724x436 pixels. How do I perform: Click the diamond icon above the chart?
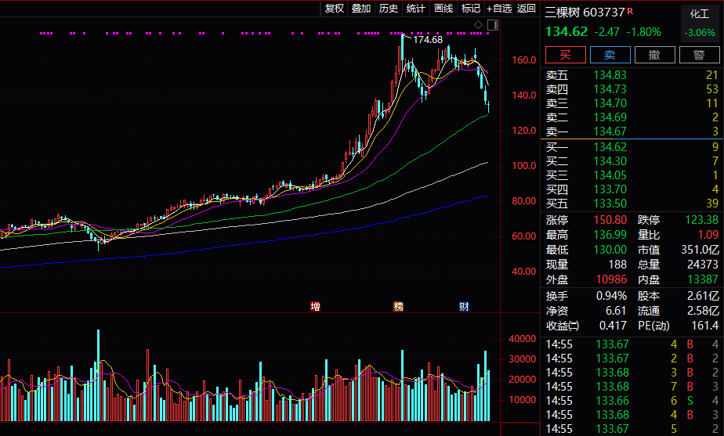tap(478, 25)
